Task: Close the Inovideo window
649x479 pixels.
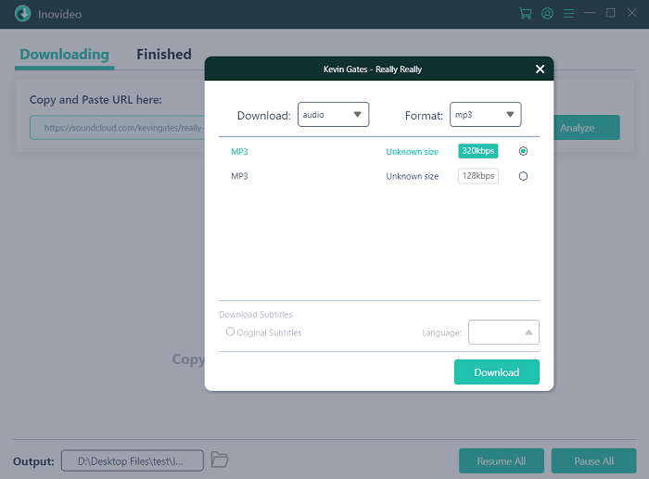Action: pyautogui.click(x=631, y=13)
